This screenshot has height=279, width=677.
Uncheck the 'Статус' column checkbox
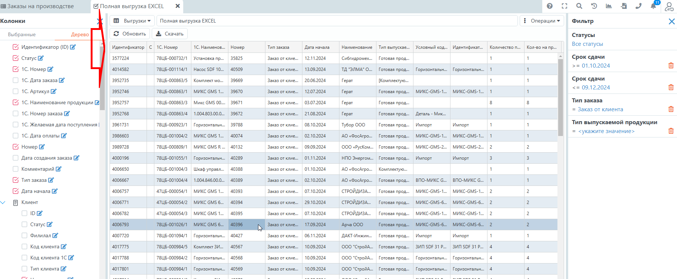pos(16,58)
